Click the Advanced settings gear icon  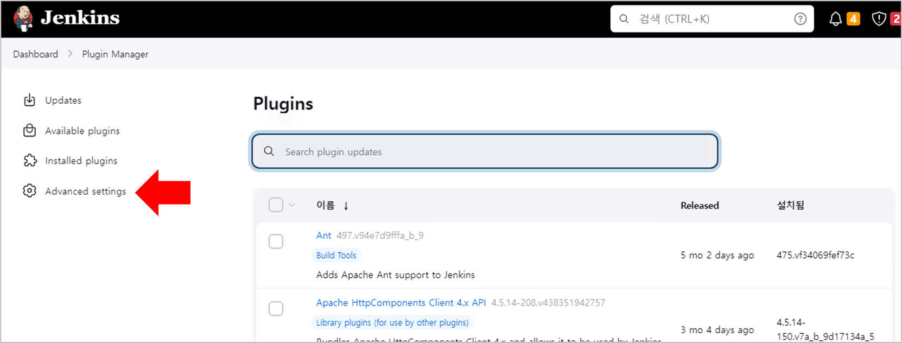30,191
